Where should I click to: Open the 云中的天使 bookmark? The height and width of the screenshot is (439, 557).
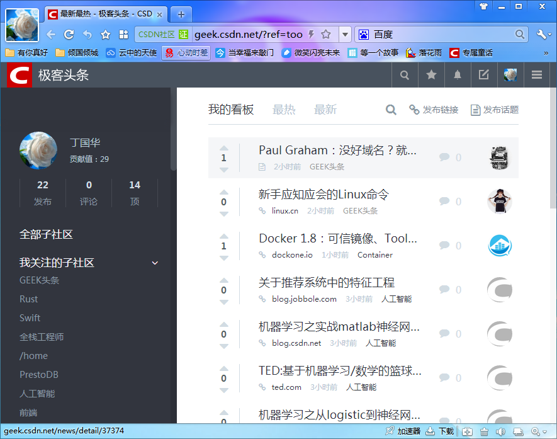[x=132, y=53]
